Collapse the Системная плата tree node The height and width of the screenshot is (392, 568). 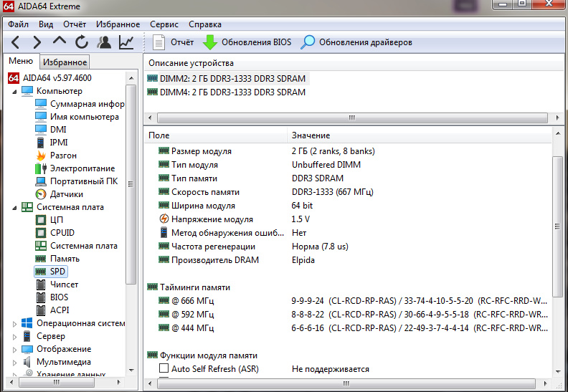click(14, 208)
